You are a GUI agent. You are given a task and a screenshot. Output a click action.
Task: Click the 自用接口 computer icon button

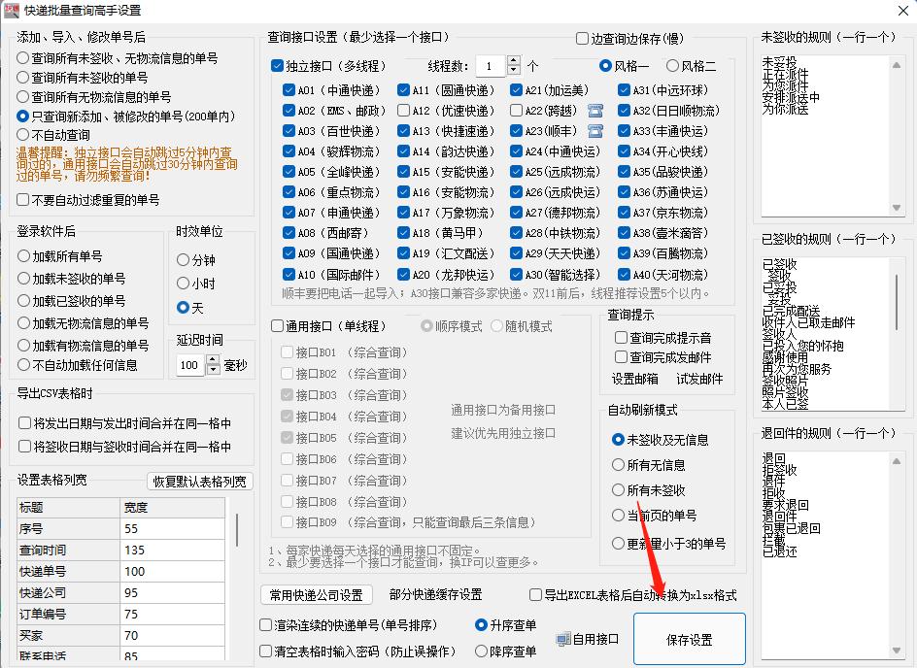pos(563,637)
